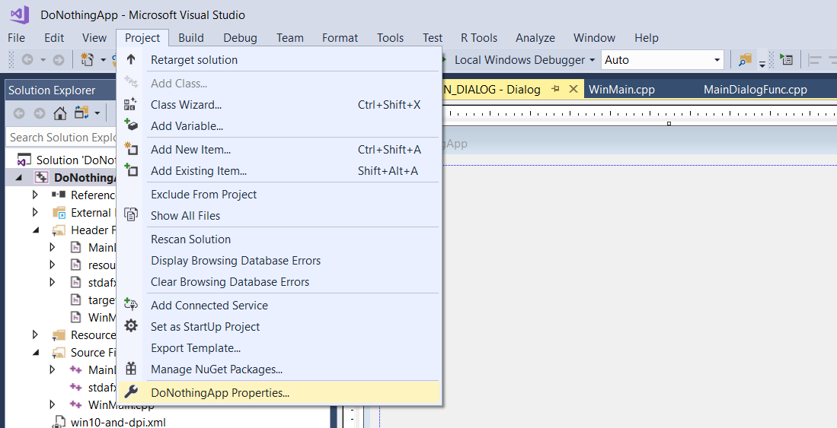Screen dimensions: 837x428
Task: Click toolbar Navigate Forward button
Action: click(x=59, y=60)
